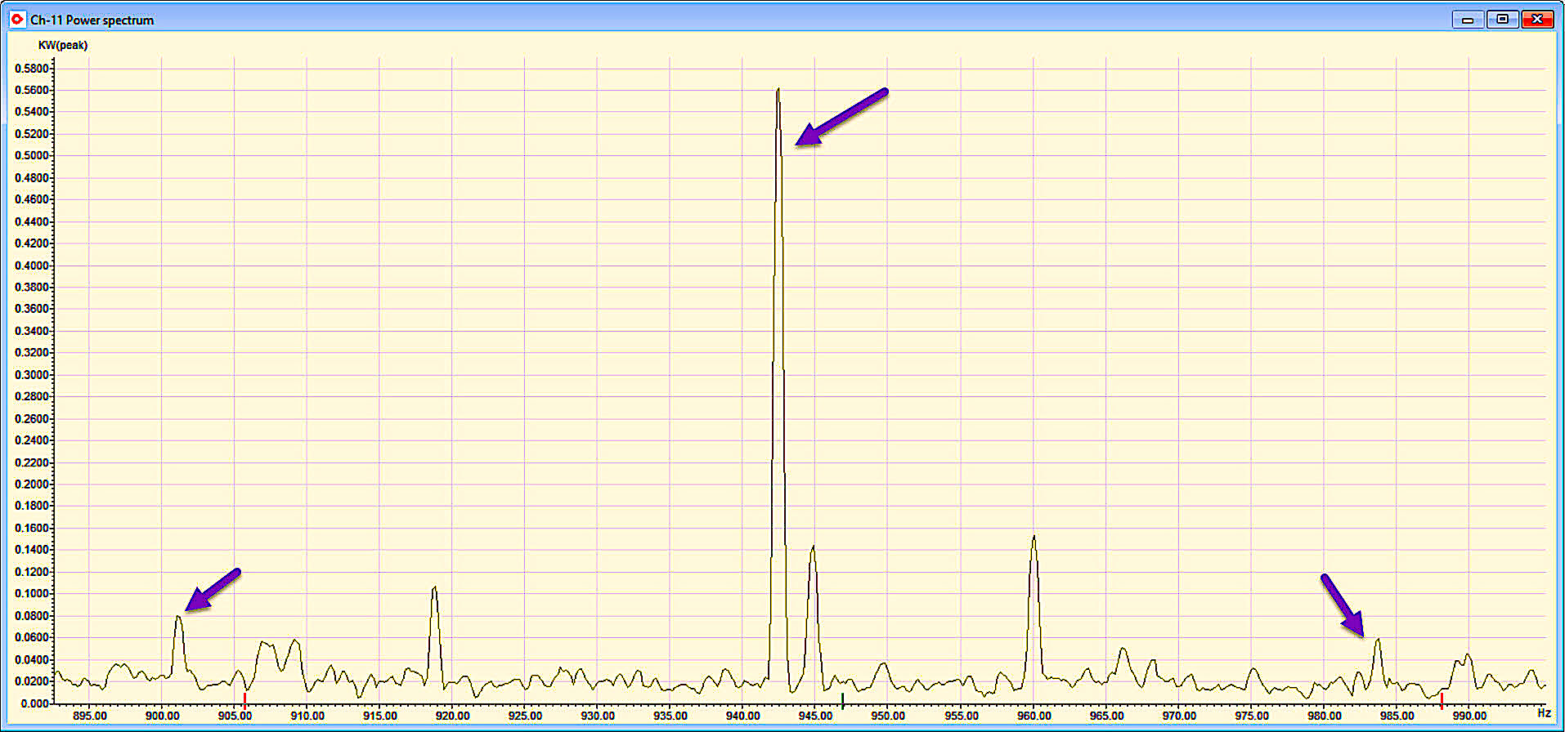Click the 960.00 x-axis label
This screenshot has width=1565, height=732.
1034,716
